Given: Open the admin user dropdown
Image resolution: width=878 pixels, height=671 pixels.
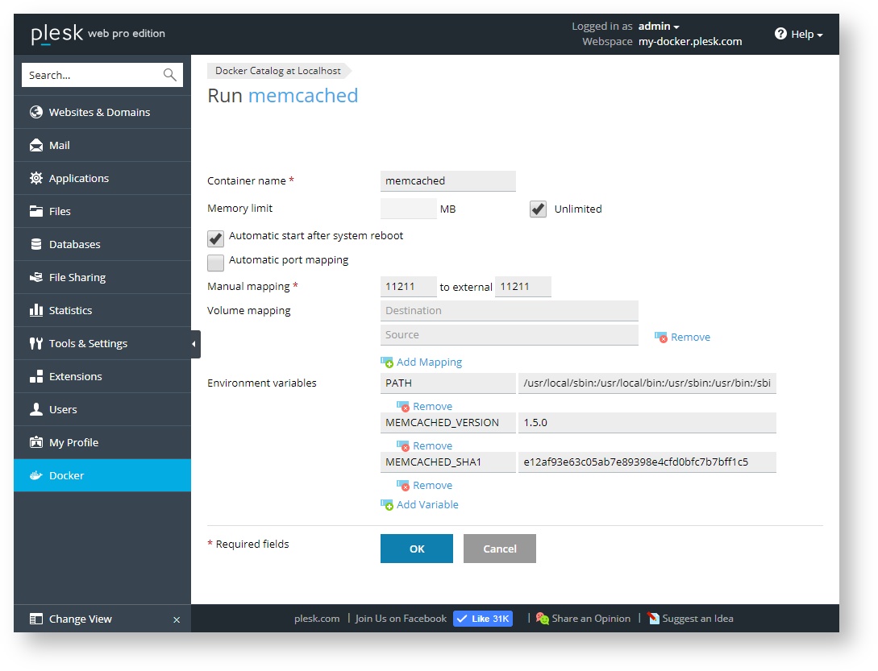Looking at the screenshot, I should (x=659, y=27).
